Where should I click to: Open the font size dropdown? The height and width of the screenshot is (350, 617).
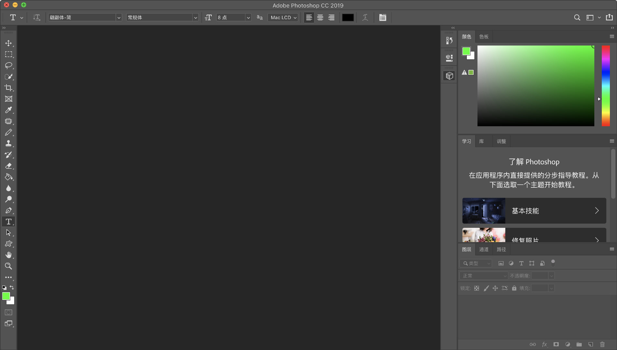pos(248,17)
